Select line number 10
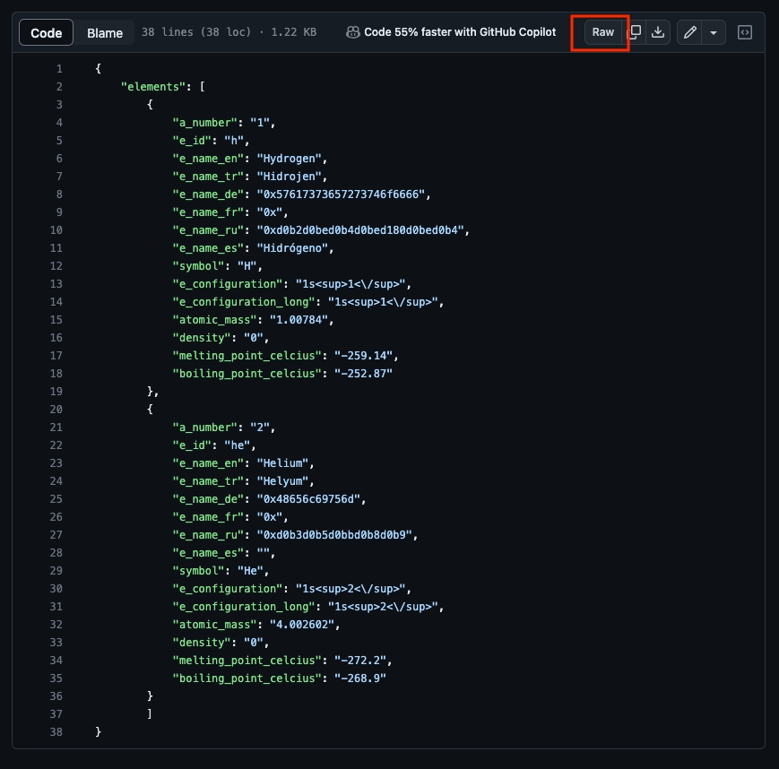 56,230
